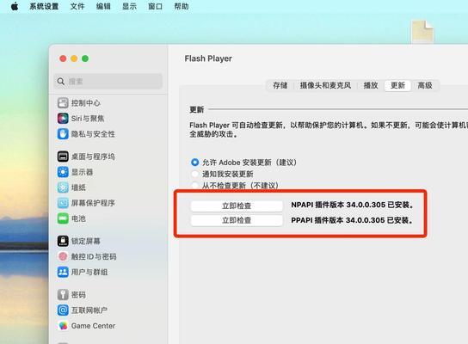Click 立即检查 for PPAPI plugin
Image resolution: width=468 pixels, height=344 pixels.
237,220
